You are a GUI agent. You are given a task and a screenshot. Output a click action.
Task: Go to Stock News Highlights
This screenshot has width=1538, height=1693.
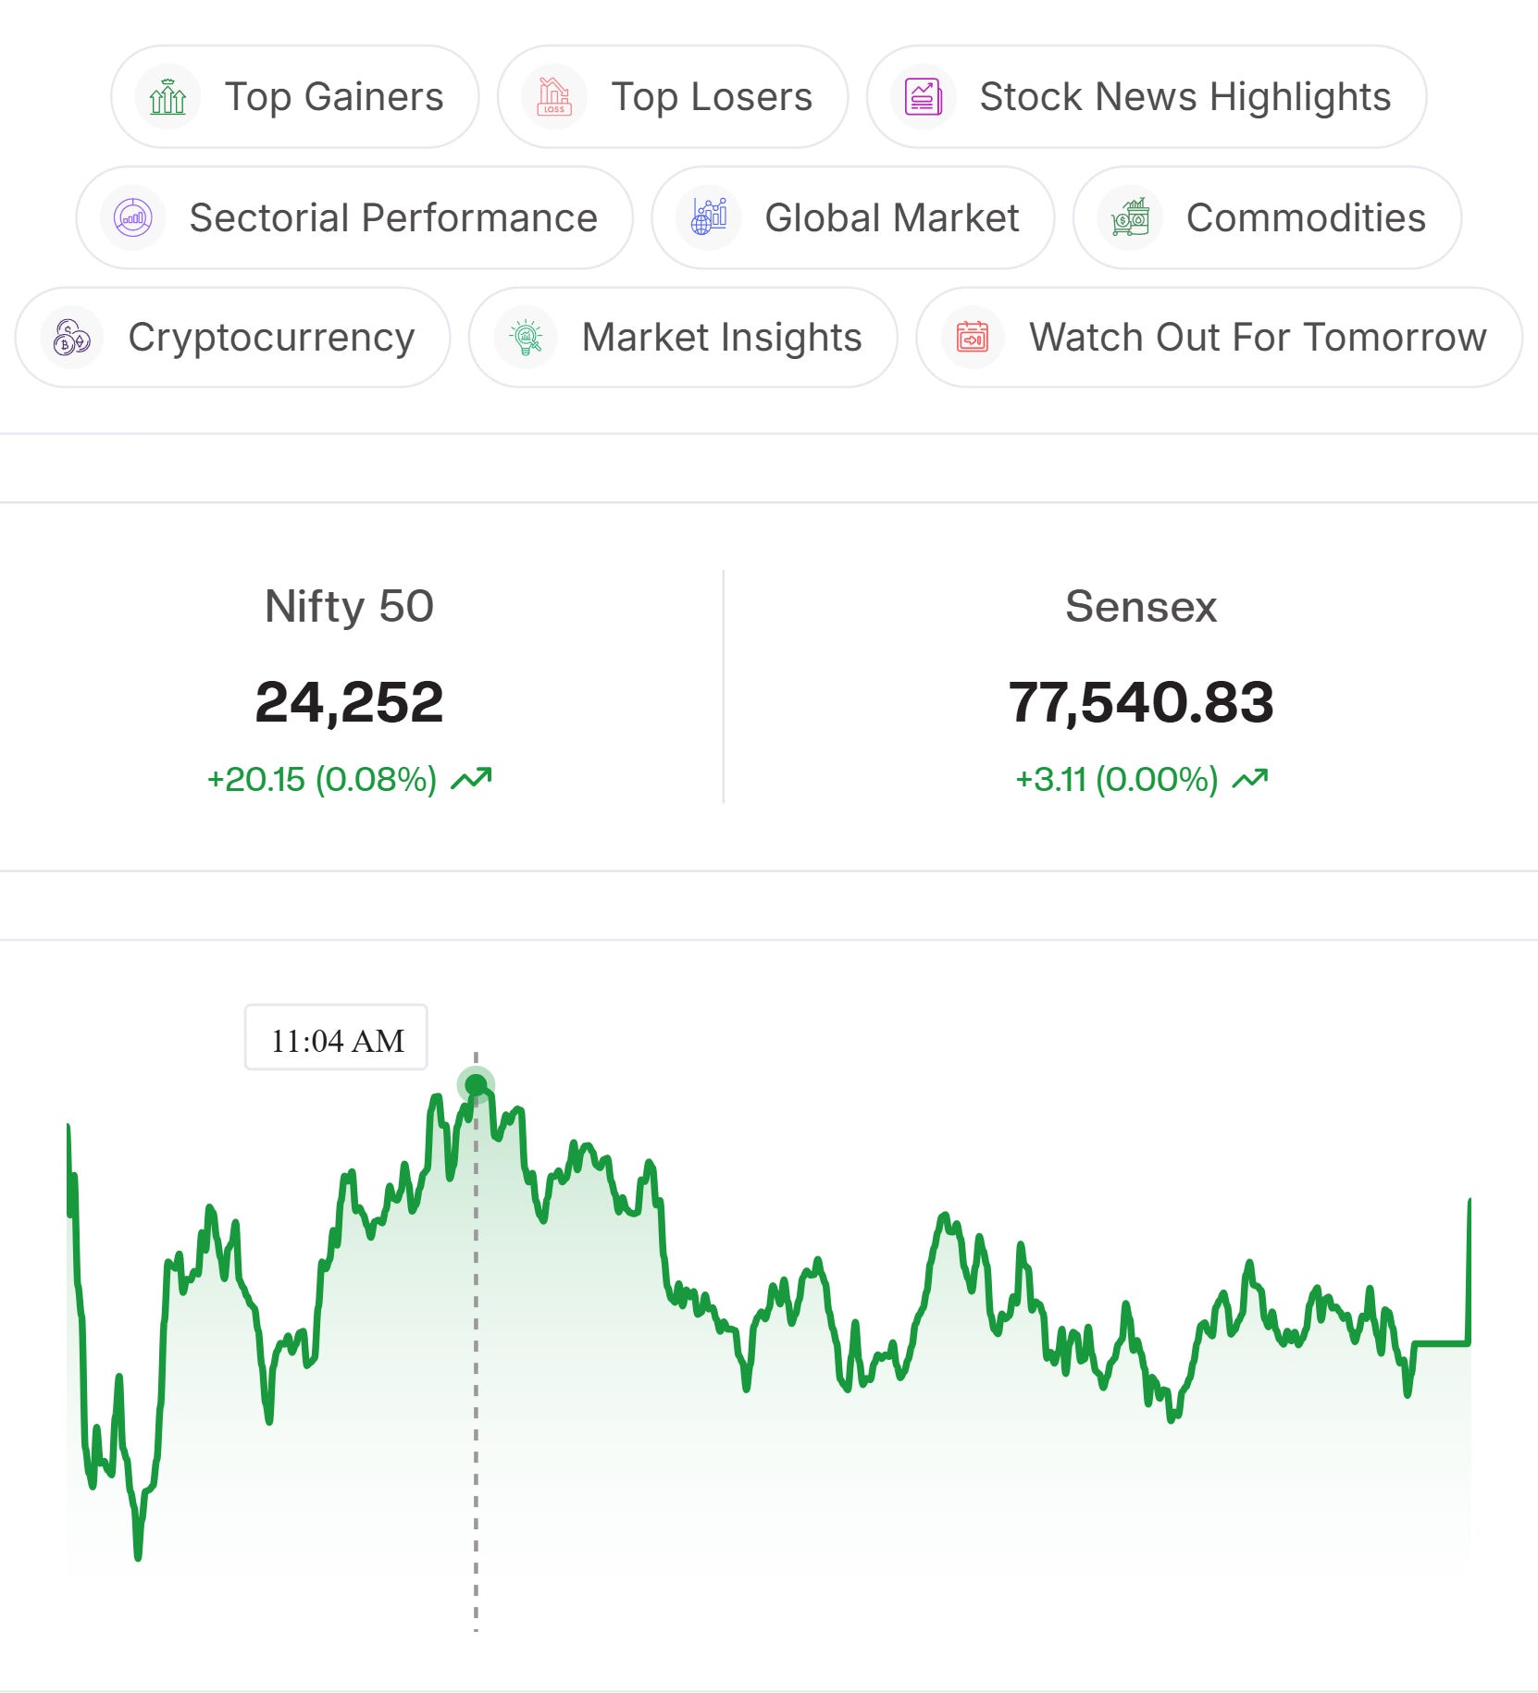click(x=1147, y=97)
